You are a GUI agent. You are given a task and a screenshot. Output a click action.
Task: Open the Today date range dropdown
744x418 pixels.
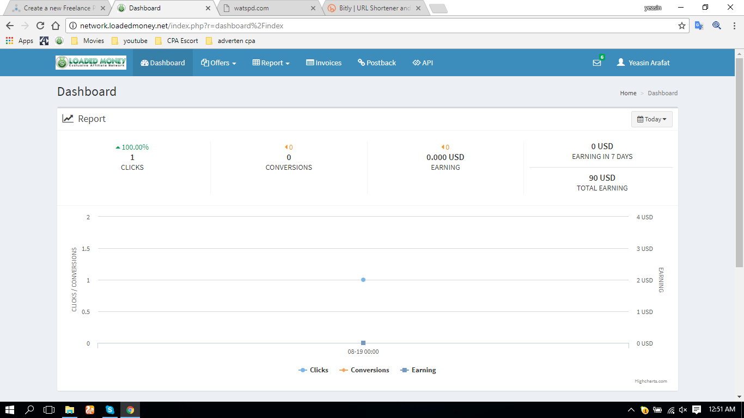pos(651,119)
